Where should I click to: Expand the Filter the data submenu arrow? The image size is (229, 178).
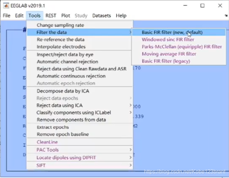tap(130, 32)
